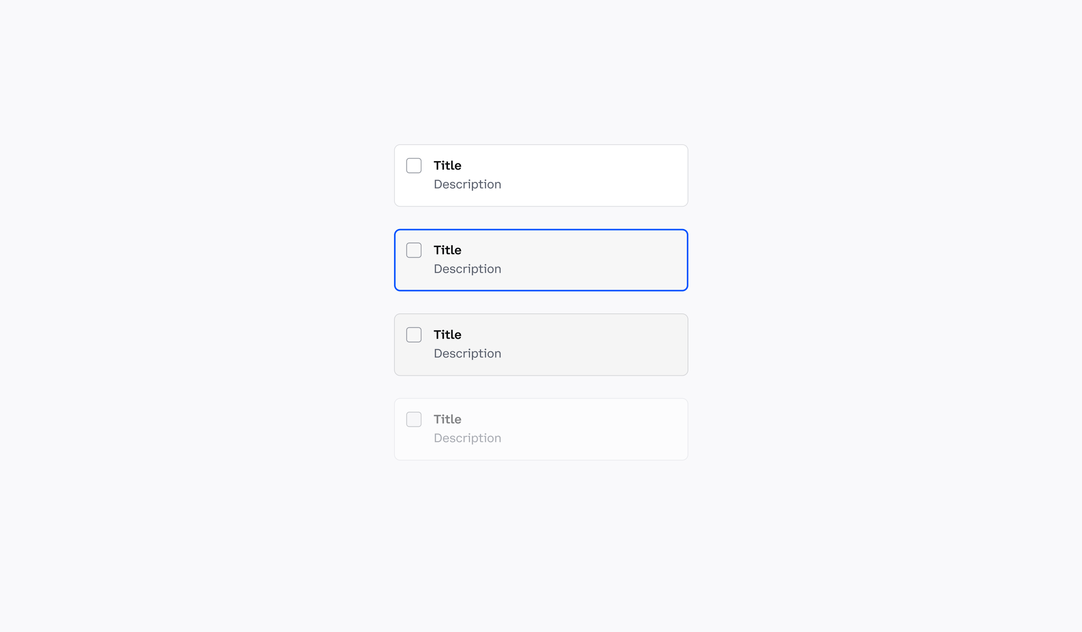Click the Title label in the gray-filled card
The image size is (1082, 632).
tap(448, 335)
